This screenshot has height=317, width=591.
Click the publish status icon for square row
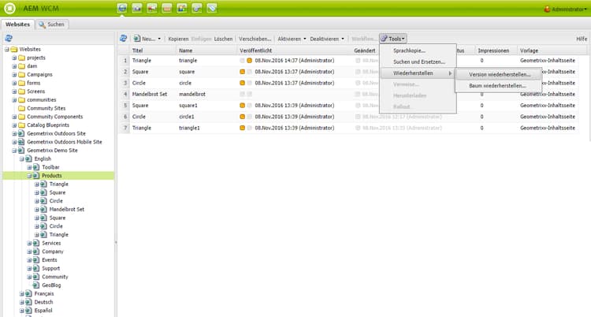pyautogui.click(x=243, y=72)
